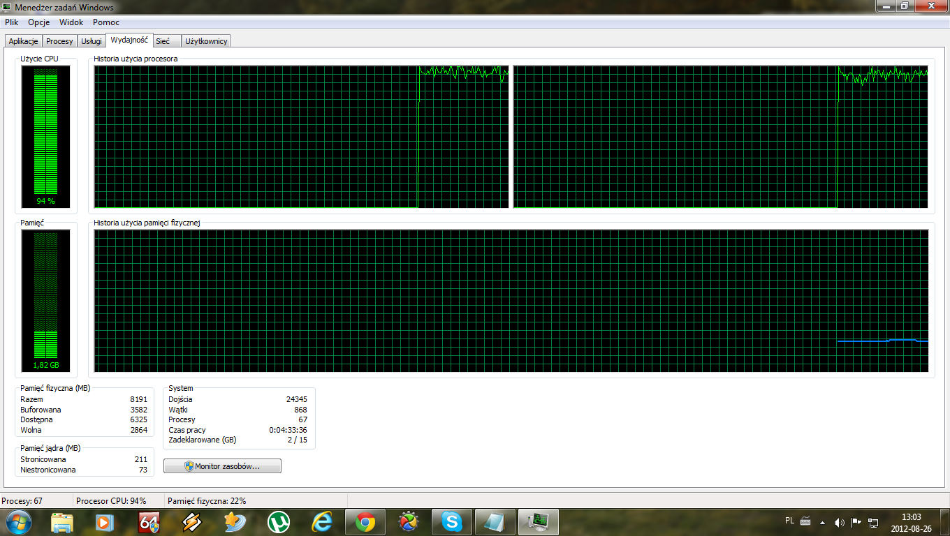
Task: Launch Windows Media Player from the taskbar
Action: 104,522
